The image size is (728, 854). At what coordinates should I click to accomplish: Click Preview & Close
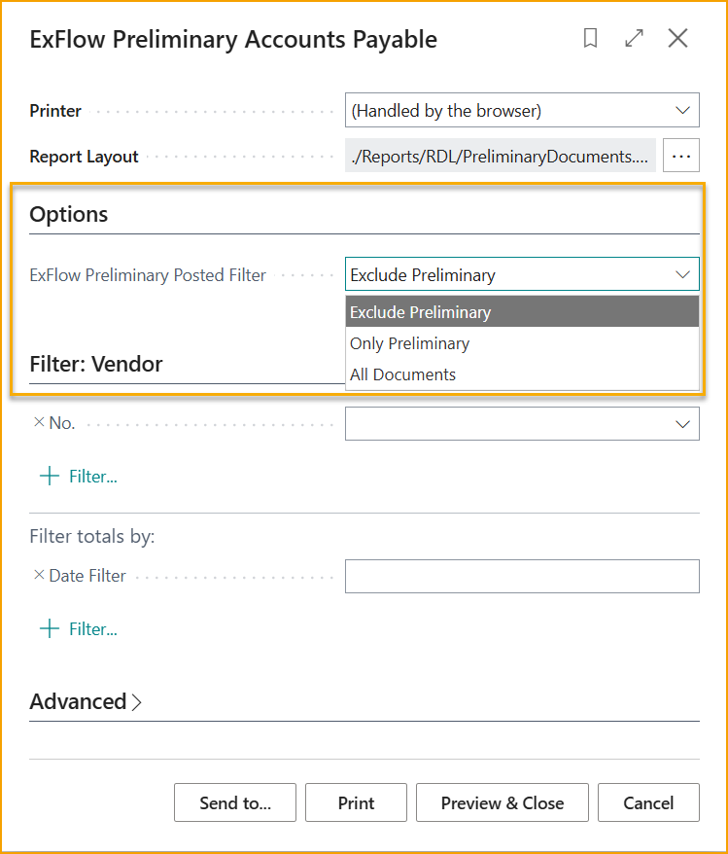click(x=502, y=802)
